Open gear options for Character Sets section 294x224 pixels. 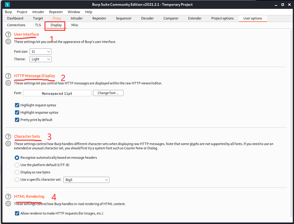pos(8,144)
